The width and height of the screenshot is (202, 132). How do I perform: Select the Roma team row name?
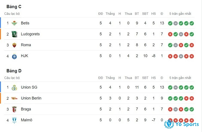coord(26,45)
